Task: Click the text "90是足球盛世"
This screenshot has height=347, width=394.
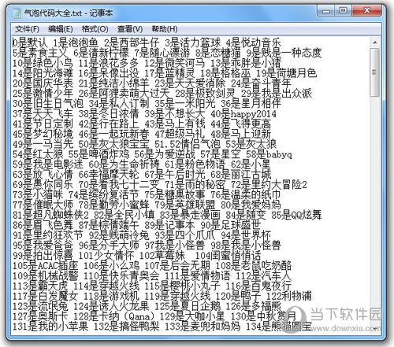Action: coord(231,226)
